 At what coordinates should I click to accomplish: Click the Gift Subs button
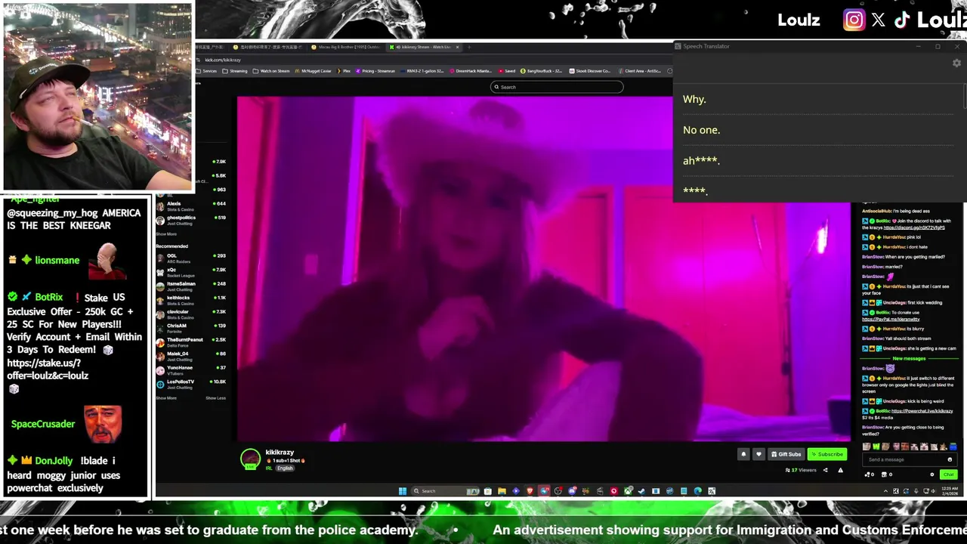(786, 454)
